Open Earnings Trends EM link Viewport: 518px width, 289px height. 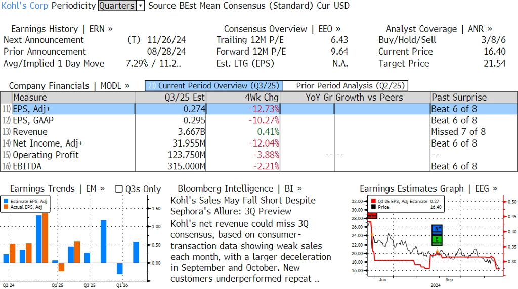(x=57, y=188)
